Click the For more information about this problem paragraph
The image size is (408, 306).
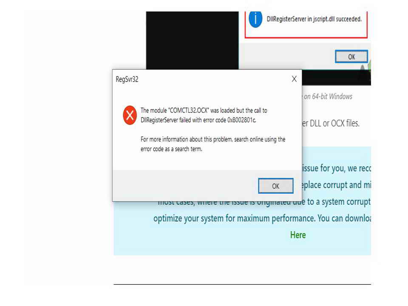[213, 144]
